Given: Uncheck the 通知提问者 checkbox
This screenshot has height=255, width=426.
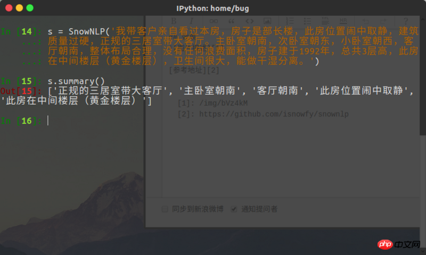Looking at the screenshot, I should [234, 209].
